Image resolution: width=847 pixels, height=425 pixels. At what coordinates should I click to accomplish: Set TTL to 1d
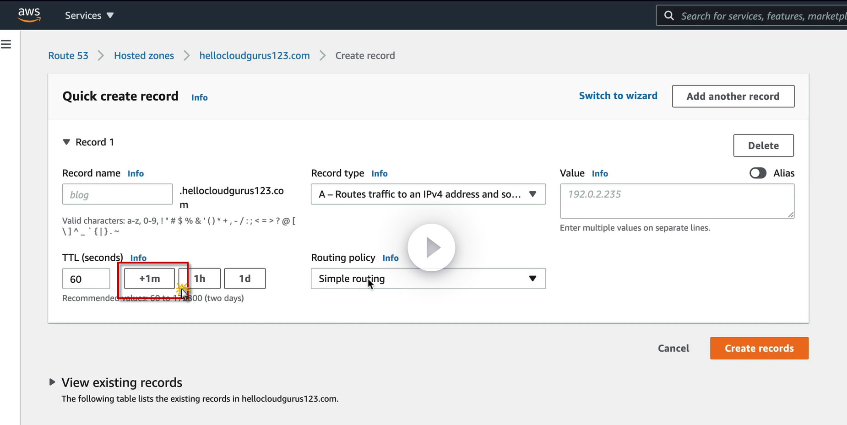click(245, 279)
